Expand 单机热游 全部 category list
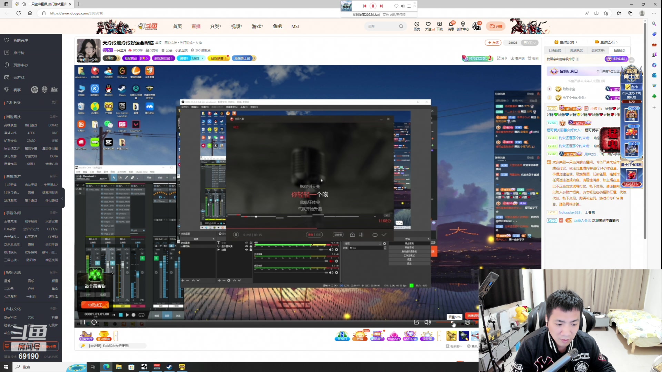The image size is (662, 372). tap(53, 176)
